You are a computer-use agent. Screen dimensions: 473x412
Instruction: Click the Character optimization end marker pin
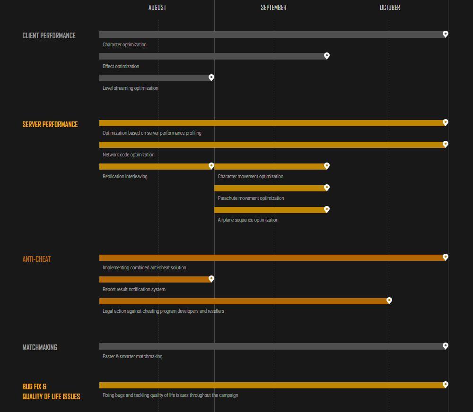pyautogui.click(x=445, y=34)
